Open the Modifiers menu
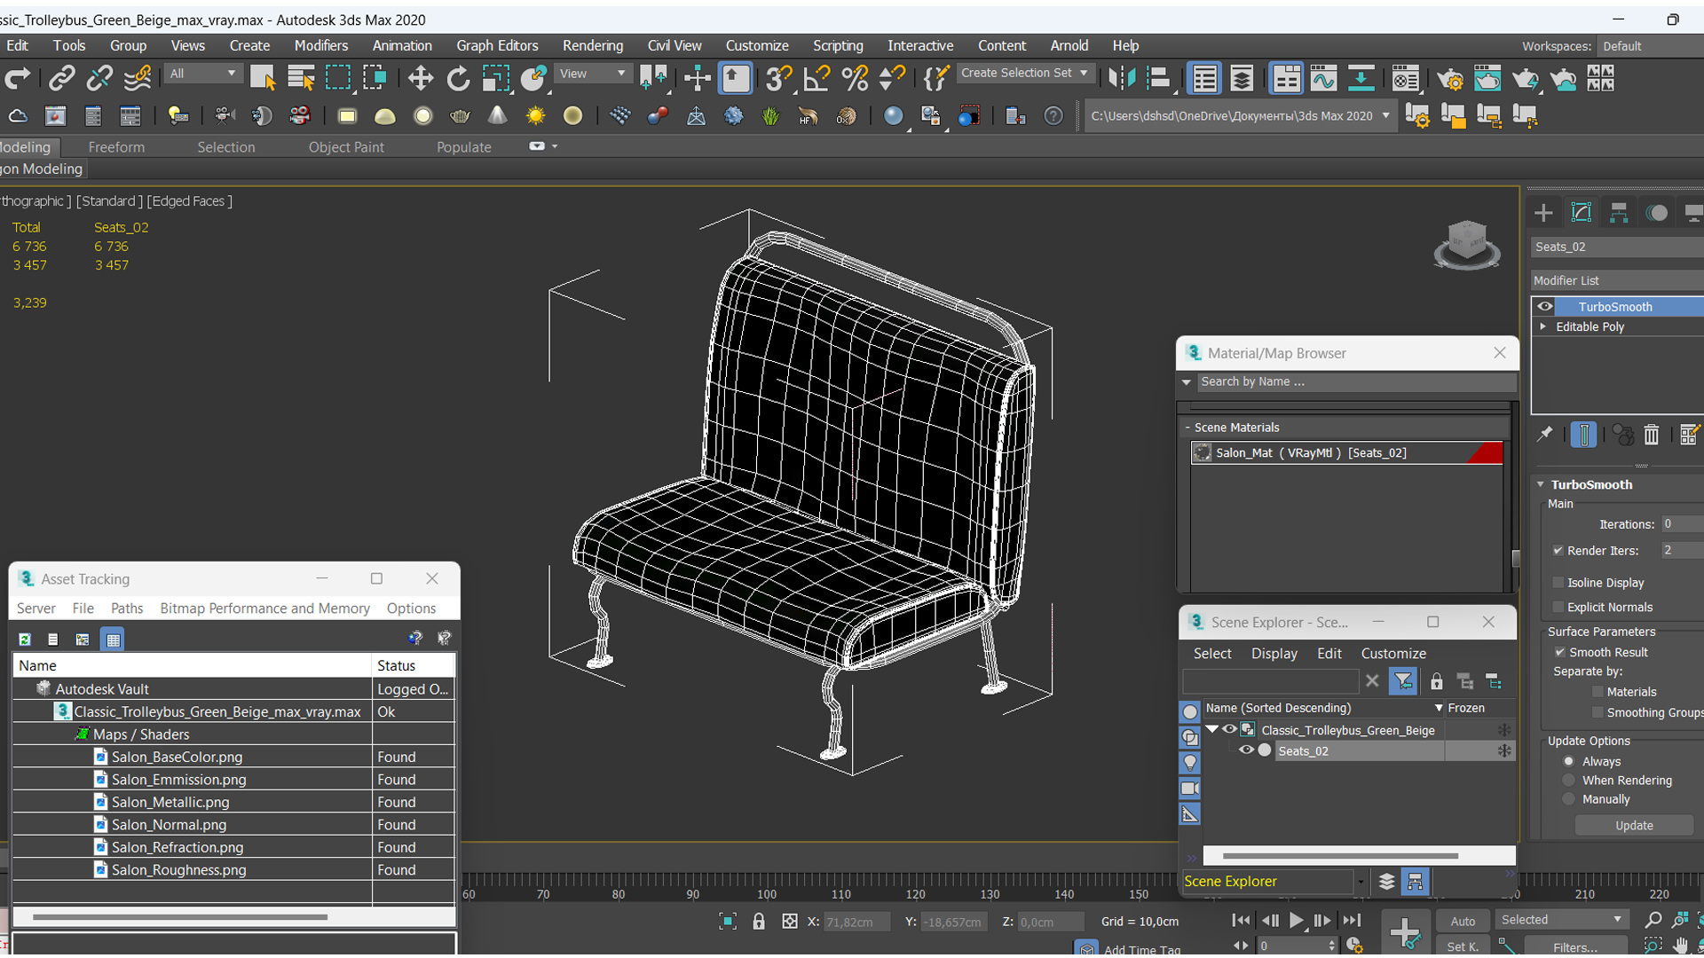 tap(321, 45)
